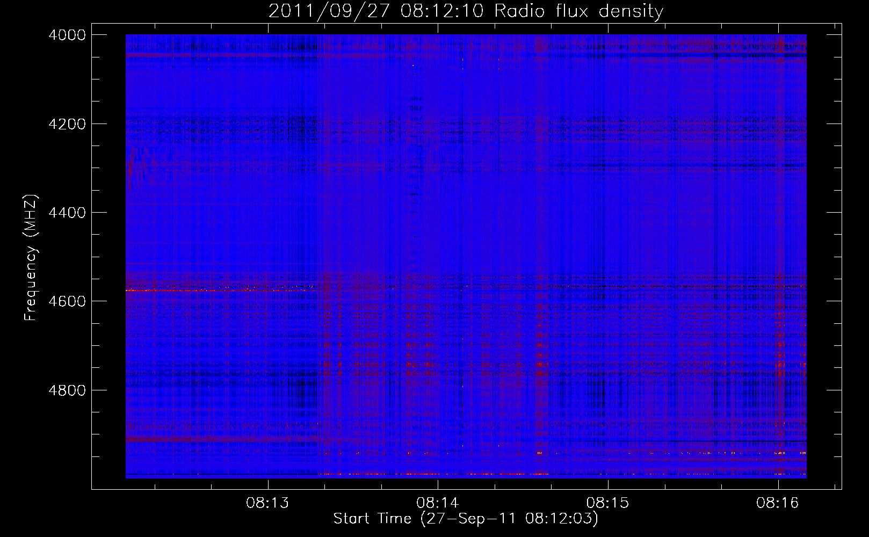Screen dimensions: 869x537
Task: Click the 4800 frequency tick label
Action: coord(67,390)
